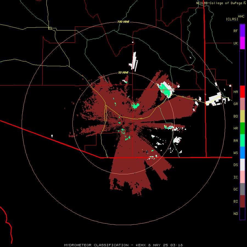Click the BD legend label
Screen dimensions: 247x247
236,116
